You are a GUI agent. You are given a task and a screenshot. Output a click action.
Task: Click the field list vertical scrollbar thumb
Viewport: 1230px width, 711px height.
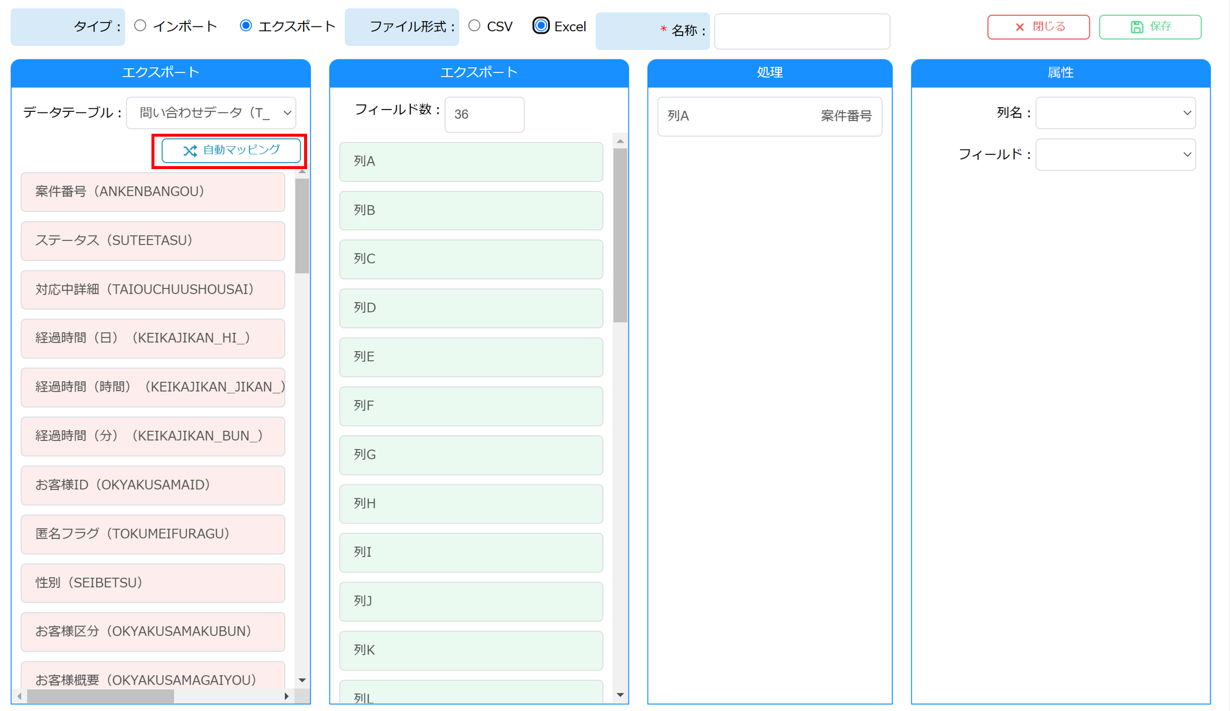(302, 226)
